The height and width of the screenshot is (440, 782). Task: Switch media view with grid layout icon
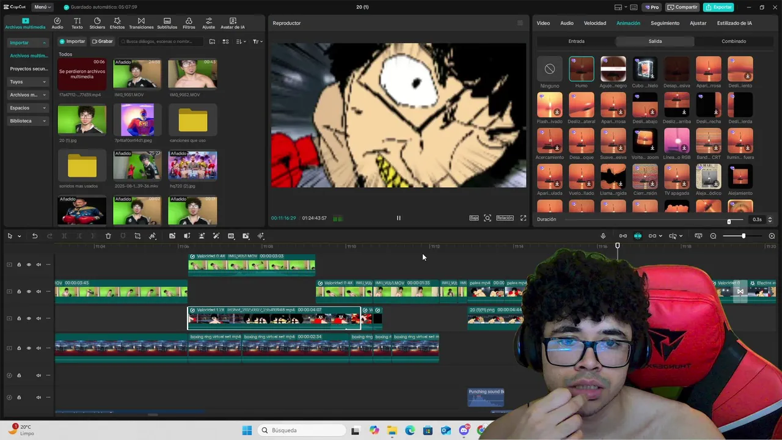pos(225,42)
